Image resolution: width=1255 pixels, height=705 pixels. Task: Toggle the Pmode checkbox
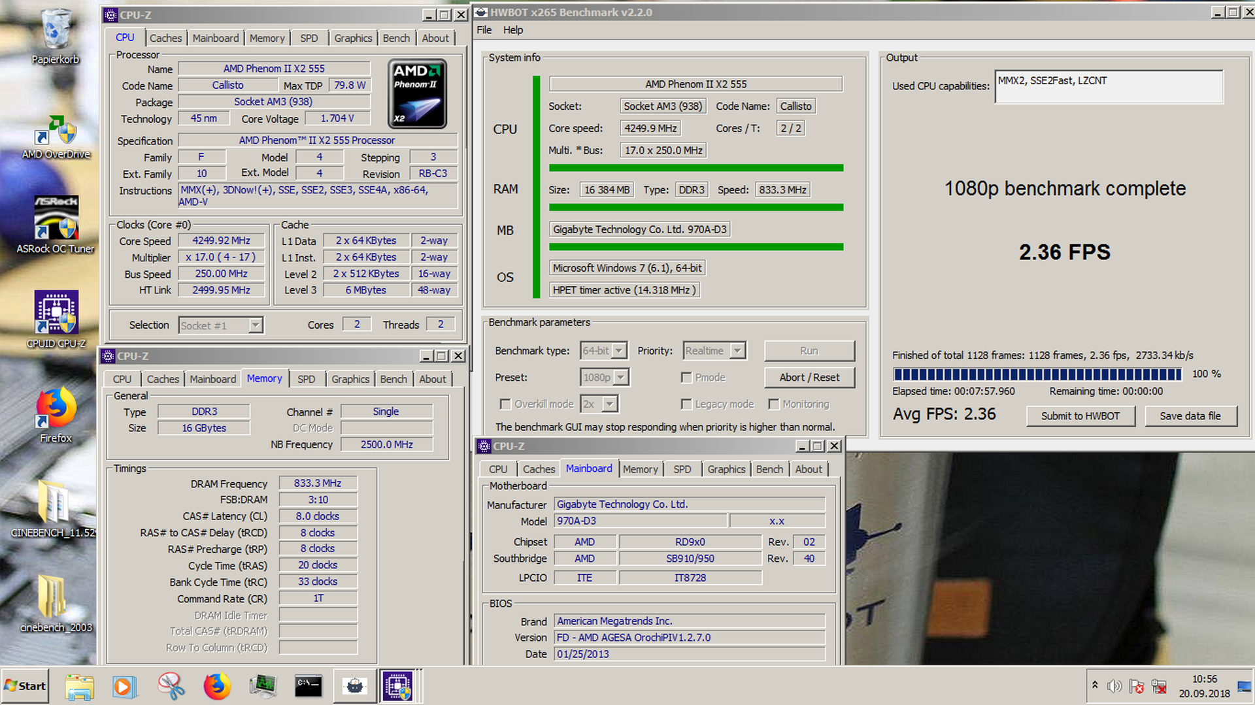686,378
